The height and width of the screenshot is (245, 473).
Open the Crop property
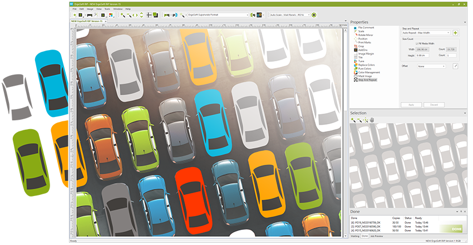tap(361, 46)
